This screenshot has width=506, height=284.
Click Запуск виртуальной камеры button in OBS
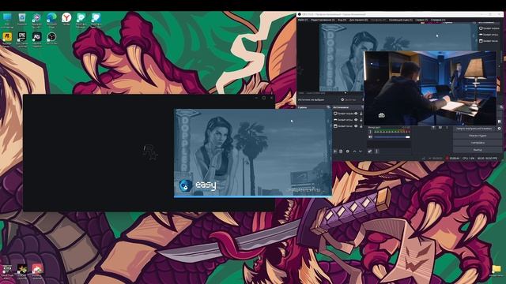point(474,129)
